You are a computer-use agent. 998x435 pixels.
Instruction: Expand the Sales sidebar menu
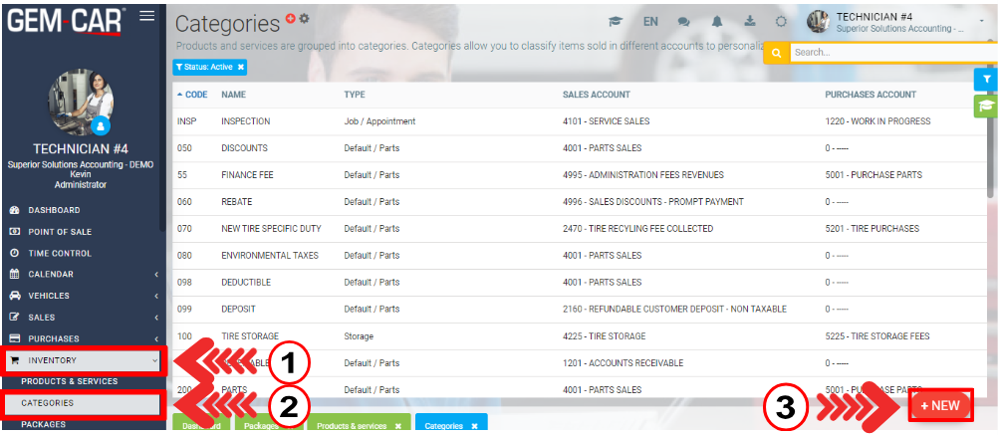(80, 317)
